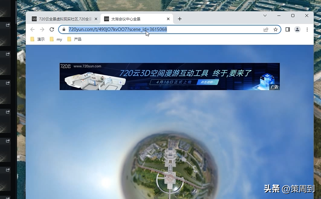Select the 太湖会议中心全景 tab
Screen dimensions: 321x199
click(137, 19)
